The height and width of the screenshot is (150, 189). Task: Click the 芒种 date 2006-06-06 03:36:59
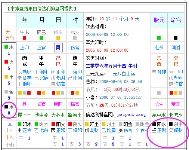click(x=121, y=82)
